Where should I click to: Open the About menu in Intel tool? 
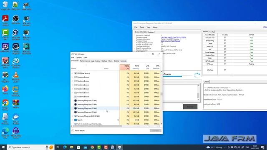[155, 27]
